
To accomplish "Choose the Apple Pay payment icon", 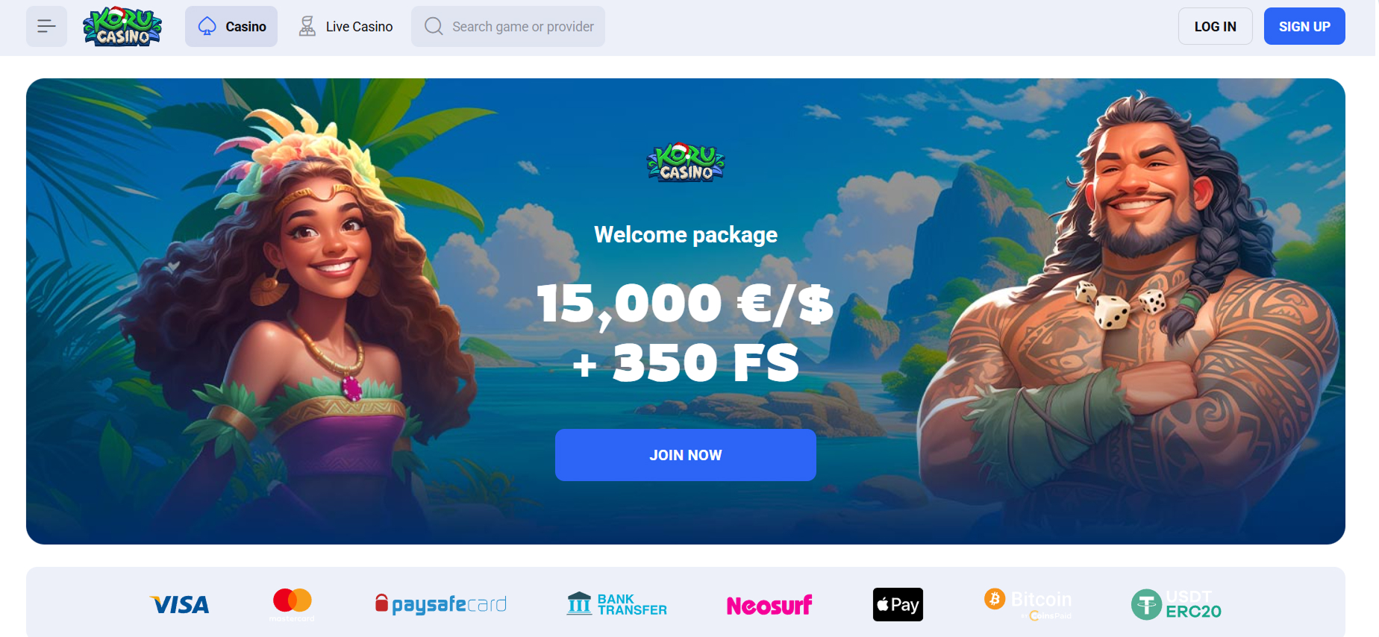I will point(898,605).
